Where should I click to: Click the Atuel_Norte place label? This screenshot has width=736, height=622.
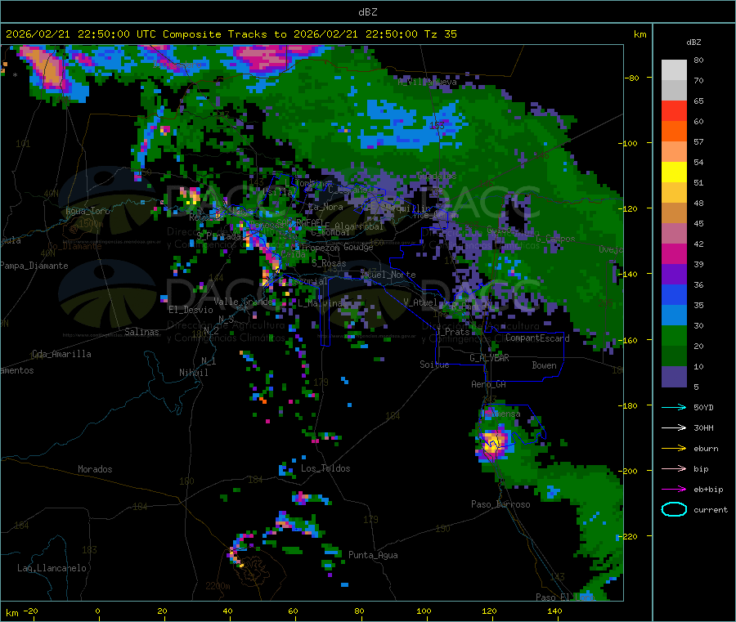click(388, 275)
